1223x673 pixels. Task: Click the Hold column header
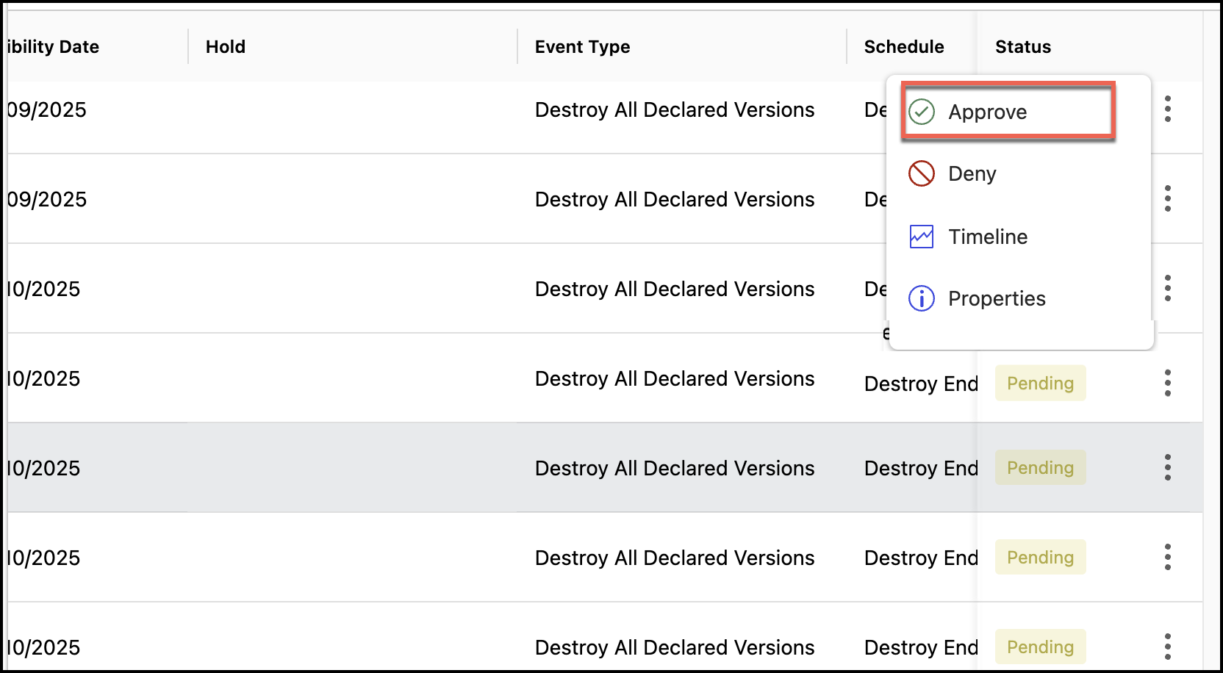tap(226, 47)
